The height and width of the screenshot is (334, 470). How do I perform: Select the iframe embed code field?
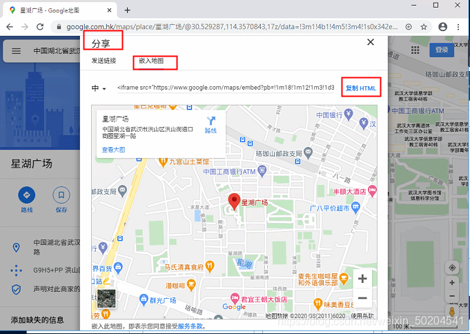[226, 88]
